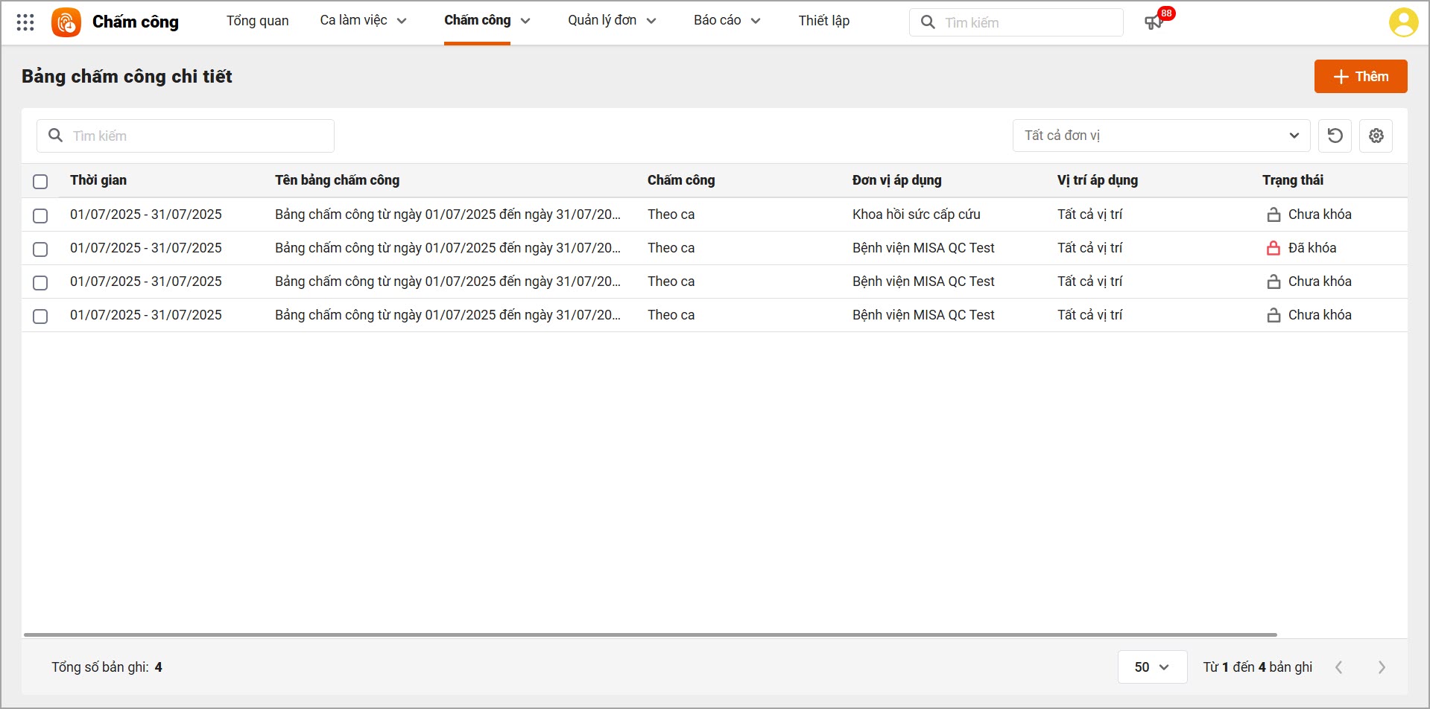This screenshot has height=709, width=1430.
Task: Click the red locked padlock icon
Action: coord(1274,248)
